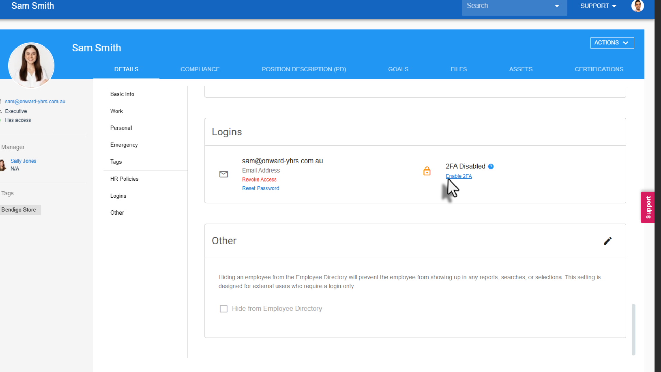Click Sam Smith's large profile photo
This screenshot has height=372, width=661.
click(31, 65)
